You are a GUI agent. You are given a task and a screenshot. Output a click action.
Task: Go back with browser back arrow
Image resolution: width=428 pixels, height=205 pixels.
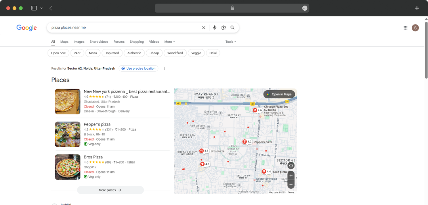(51, 8)
